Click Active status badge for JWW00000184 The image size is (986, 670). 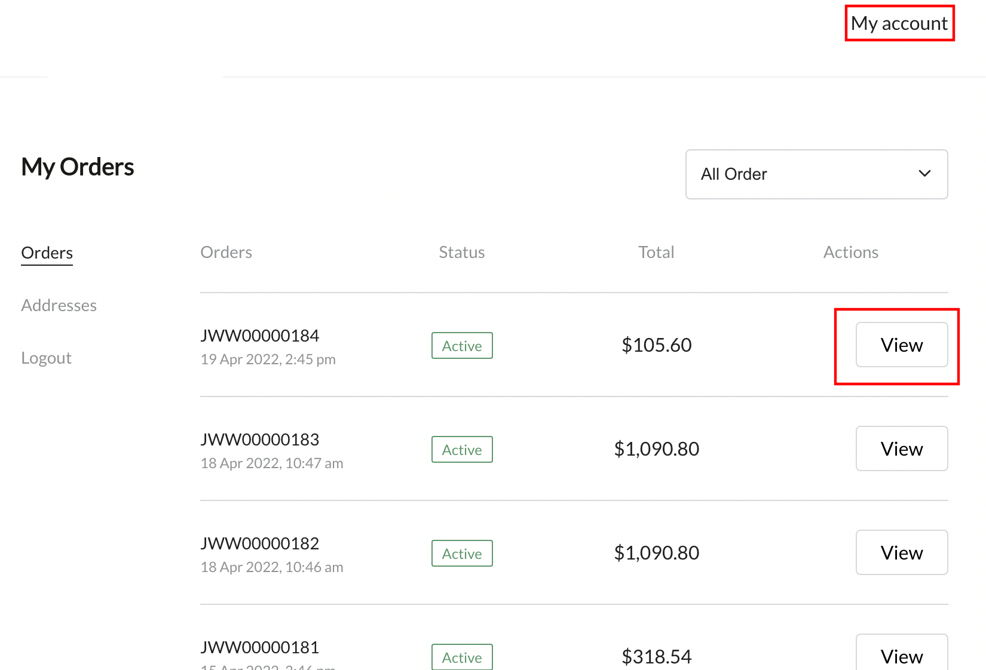click(x=462, y=346)
